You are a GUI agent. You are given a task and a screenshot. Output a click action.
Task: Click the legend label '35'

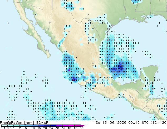tap(63, 128)
